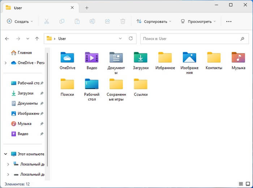253x188 pixels.
Task: Open the Сортировать dropdown
Action: (x=154, y=21)
